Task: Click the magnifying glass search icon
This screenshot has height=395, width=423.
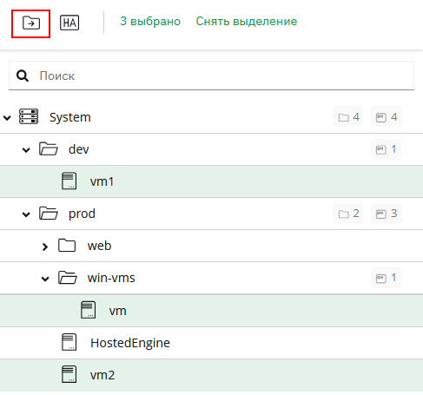Action: click(x=23, y=76)
